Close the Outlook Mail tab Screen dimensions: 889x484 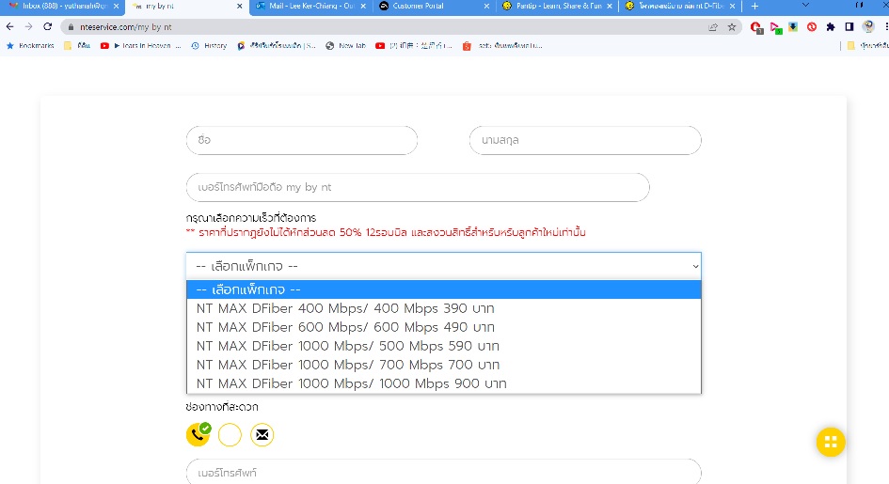[x=363, y=7]
